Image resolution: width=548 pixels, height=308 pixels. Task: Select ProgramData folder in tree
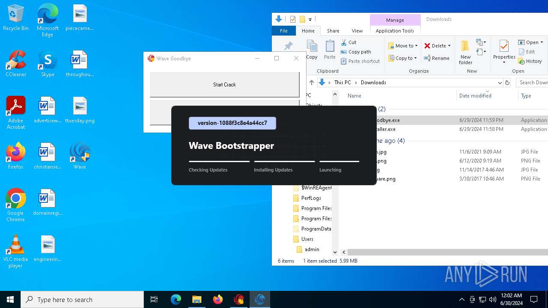(316, 229)
